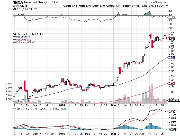This screenshot has height=136, width=180.
Task: Click the 0.42 MA(200) value tag on right axis
Action: point(171,83)
